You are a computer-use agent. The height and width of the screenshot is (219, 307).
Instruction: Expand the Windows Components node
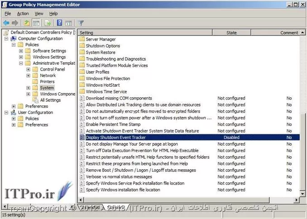point(29,94)
